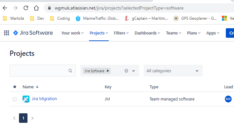Viewport: 234px width, 133px height.
Task: Open the All categories dropdown
Action: 173,71
